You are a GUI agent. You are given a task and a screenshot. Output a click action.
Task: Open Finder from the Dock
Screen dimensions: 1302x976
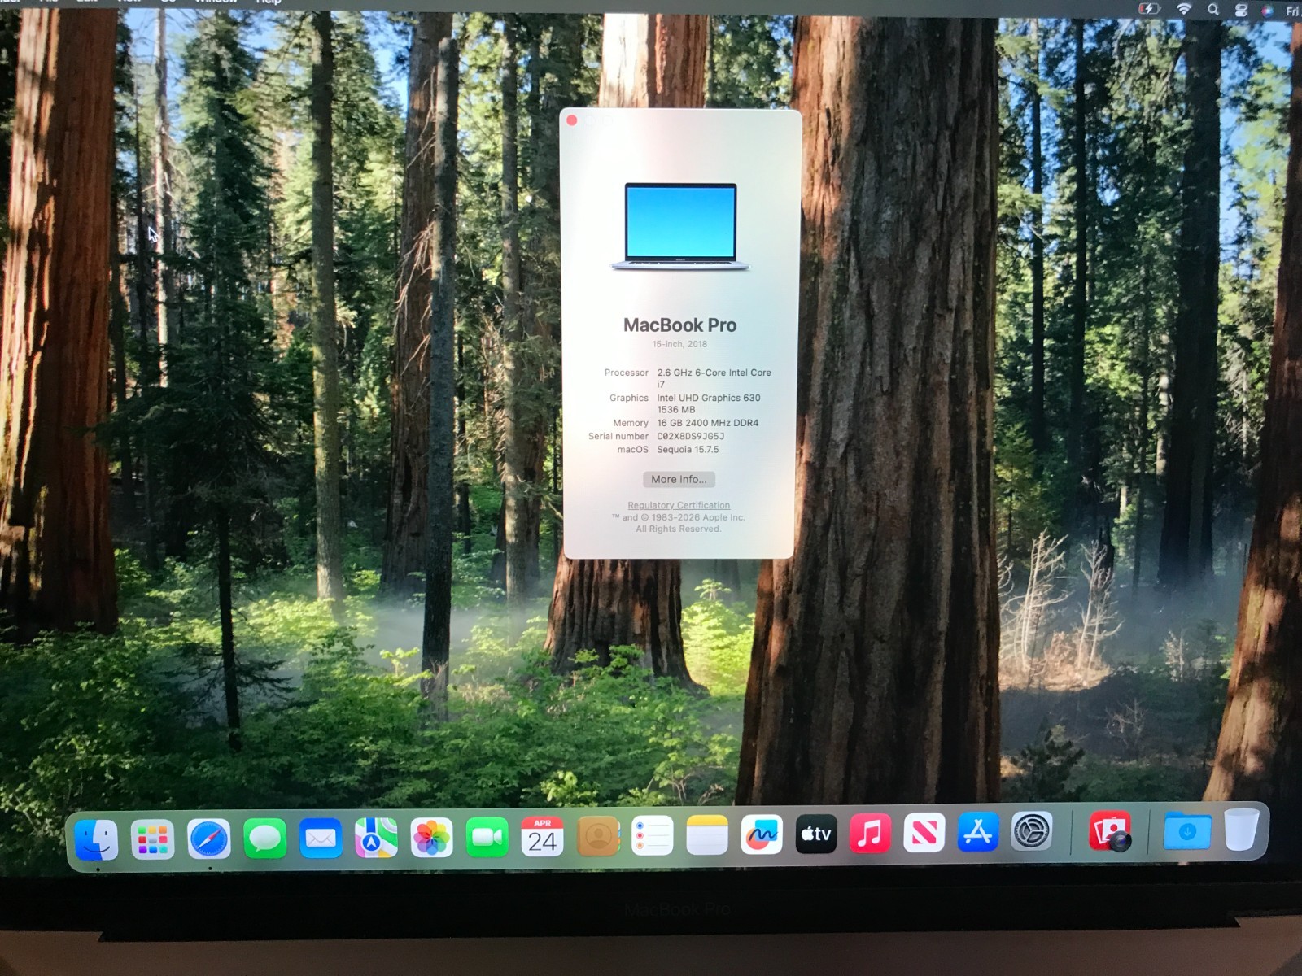[x=96, y=839]
